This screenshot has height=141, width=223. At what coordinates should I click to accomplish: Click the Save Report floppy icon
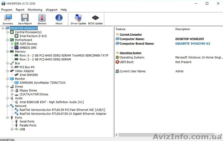click(x=25, y=18)
